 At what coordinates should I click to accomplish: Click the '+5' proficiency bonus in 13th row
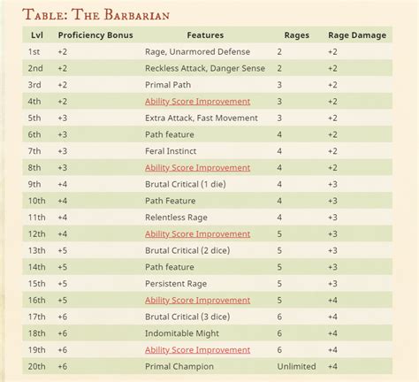pyautogui.click(x=63, y=250)
